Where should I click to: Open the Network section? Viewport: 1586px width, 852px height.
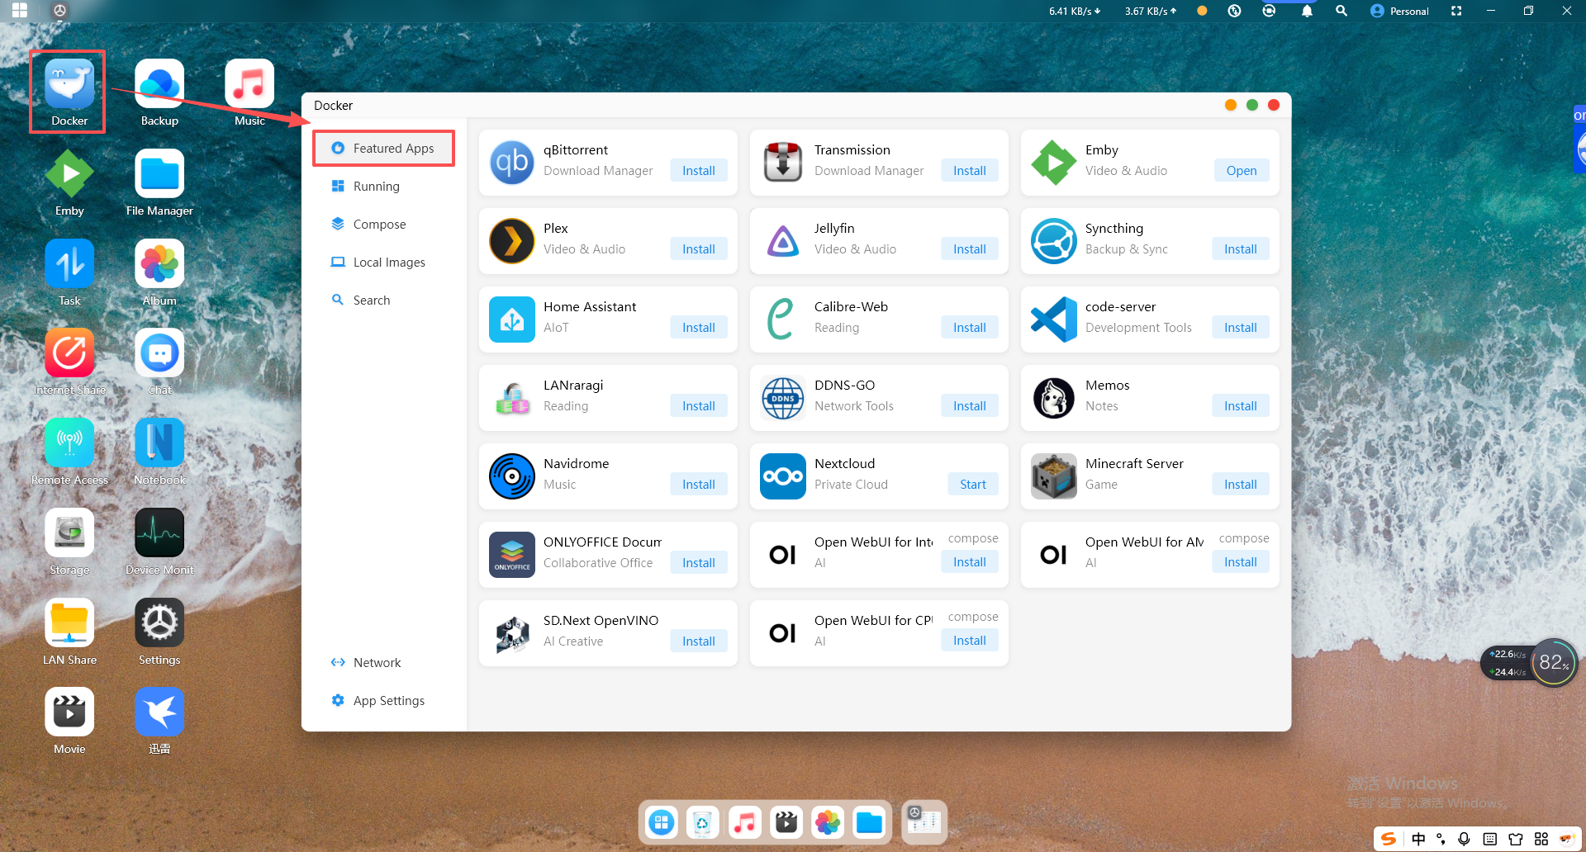pyautogui.click(x=384, y=663)
